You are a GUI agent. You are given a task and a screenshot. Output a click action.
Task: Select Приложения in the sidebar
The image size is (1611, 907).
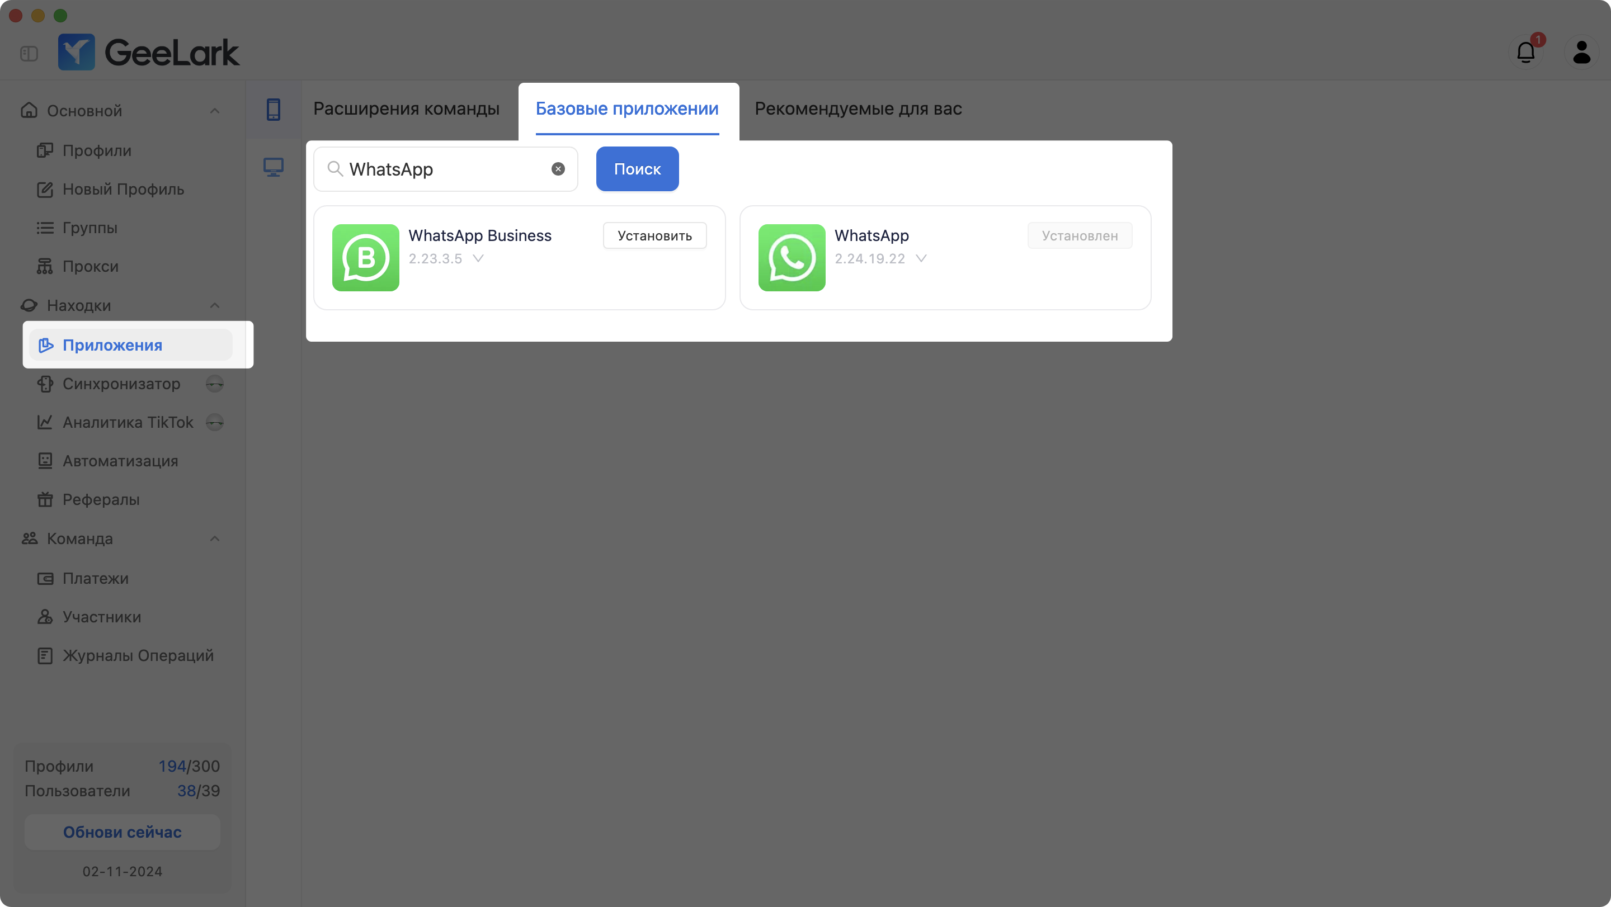[130, 345]
